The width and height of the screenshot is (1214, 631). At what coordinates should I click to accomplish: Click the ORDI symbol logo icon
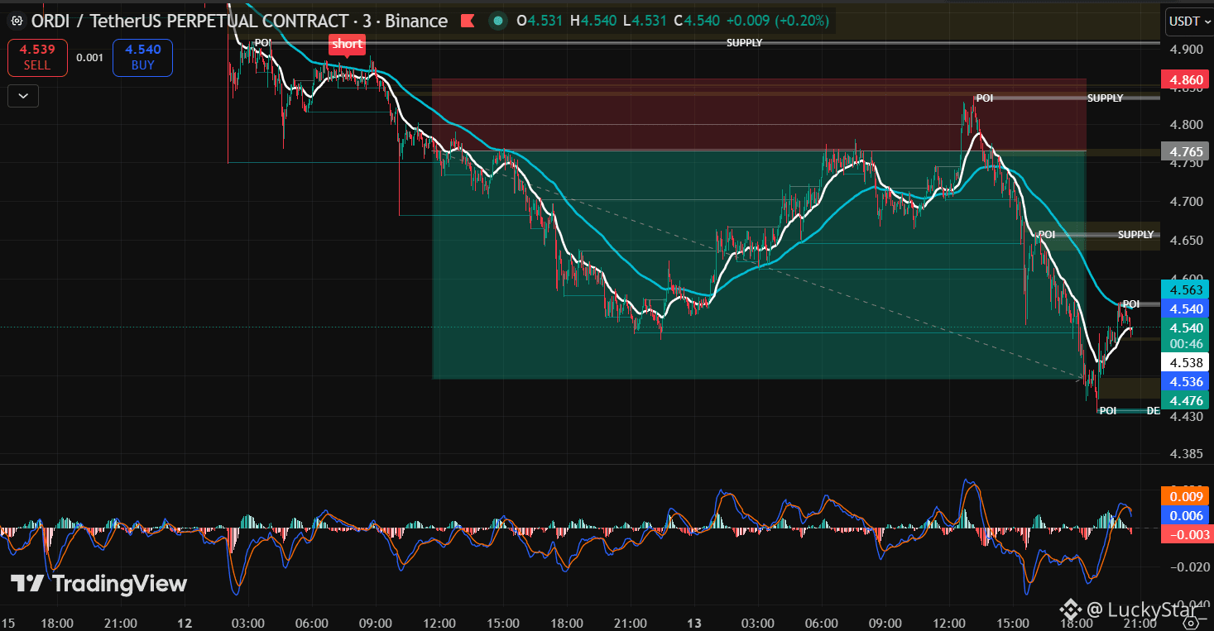point(16,21)
